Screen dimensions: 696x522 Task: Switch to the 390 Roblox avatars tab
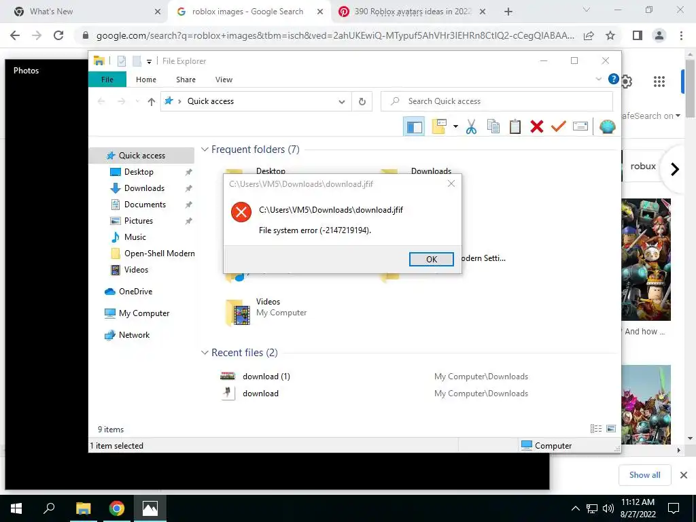click(x=413, y=12)
